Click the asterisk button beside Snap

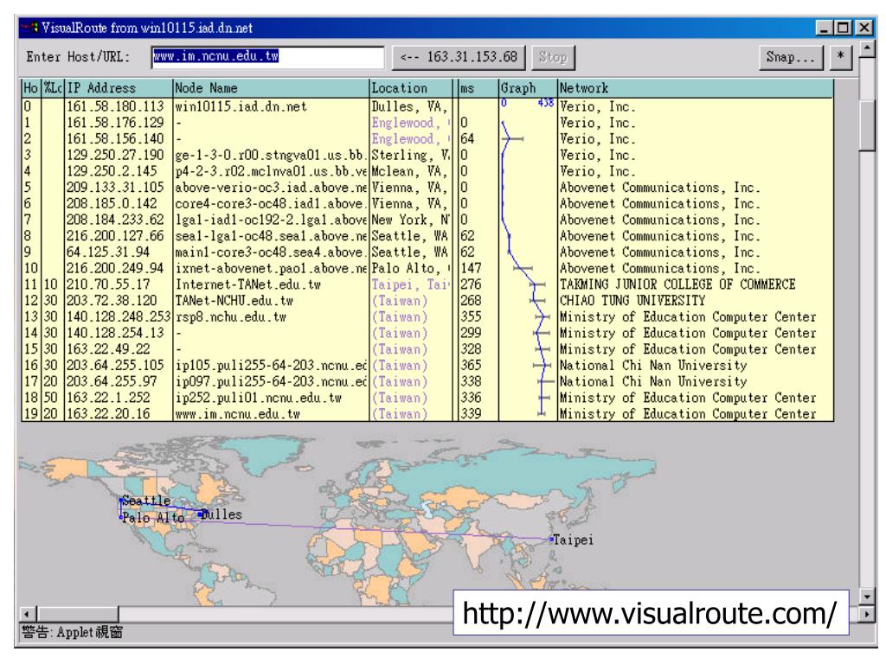(840, 57)
